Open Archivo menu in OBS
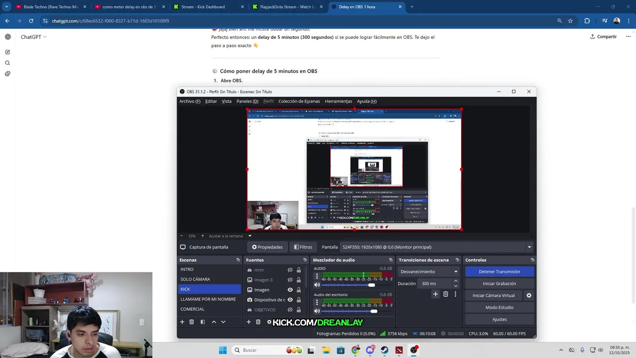 pyautogui.click(x=190, y=101)
